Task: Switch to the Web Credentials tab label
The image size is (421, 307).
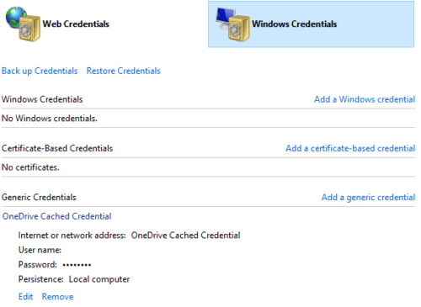Action: pos(76,24)
